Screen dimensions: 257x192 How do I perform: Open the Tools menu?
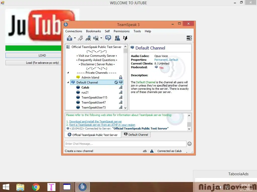tap(137, 31)
